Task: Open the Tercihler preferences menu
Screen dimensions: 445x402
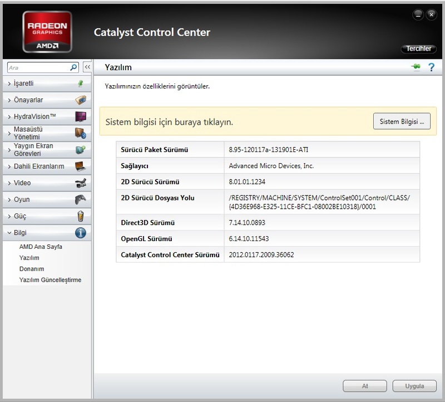Action: (419, 48)
